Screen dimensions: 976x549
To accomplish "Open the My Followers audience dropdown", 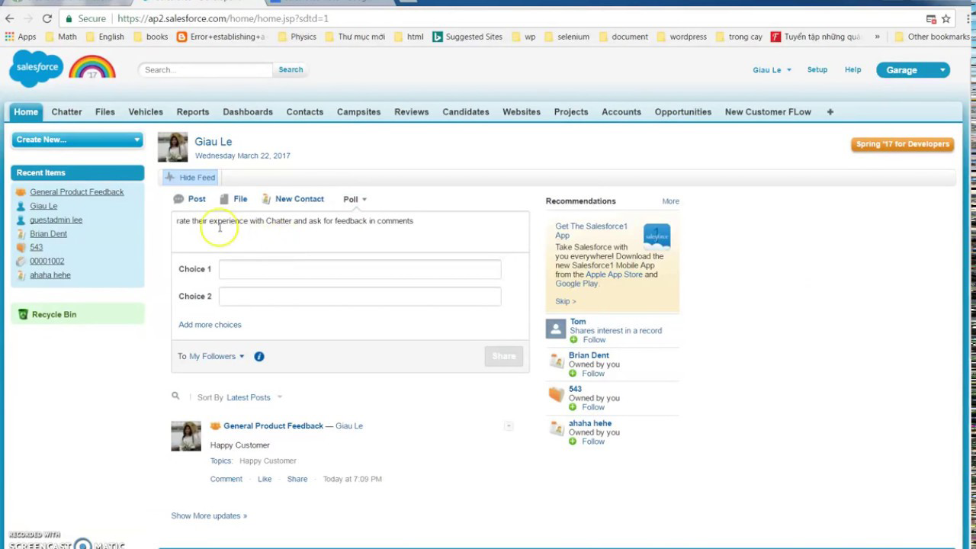I will click(217, 356).
